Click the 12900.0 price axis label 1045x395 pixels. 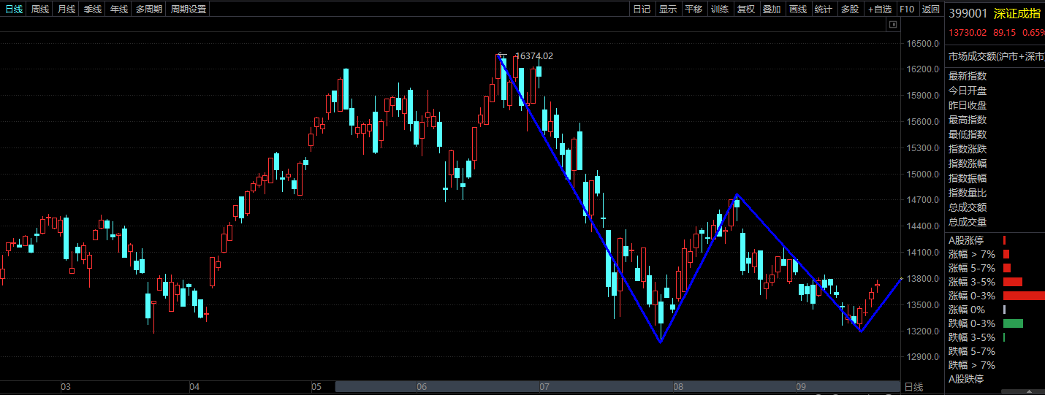[922, 357]
